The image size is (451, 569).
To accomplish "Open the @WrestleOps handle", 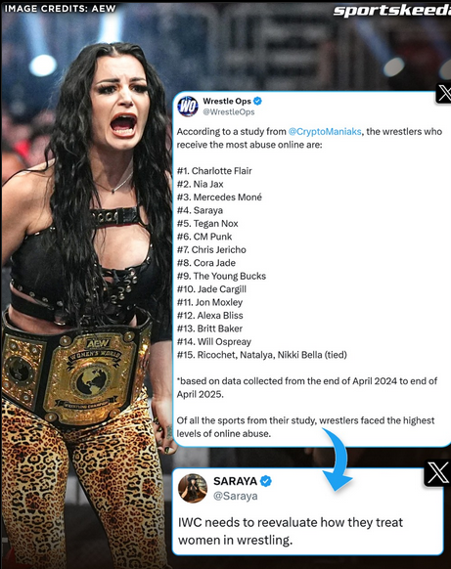I will click(x=228, y=112).
